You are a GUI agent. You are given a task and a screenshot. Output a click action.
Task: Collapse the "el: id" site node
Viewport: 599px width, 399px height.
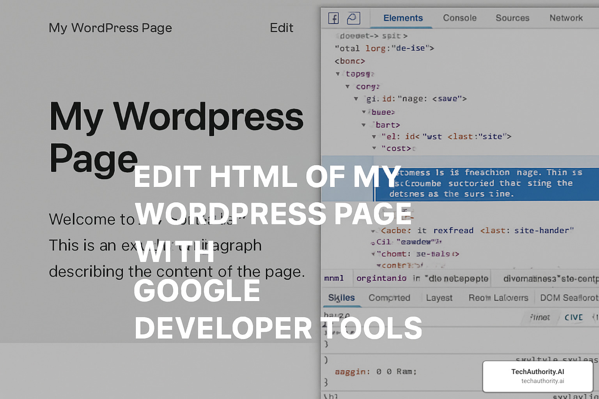point(374,136)
